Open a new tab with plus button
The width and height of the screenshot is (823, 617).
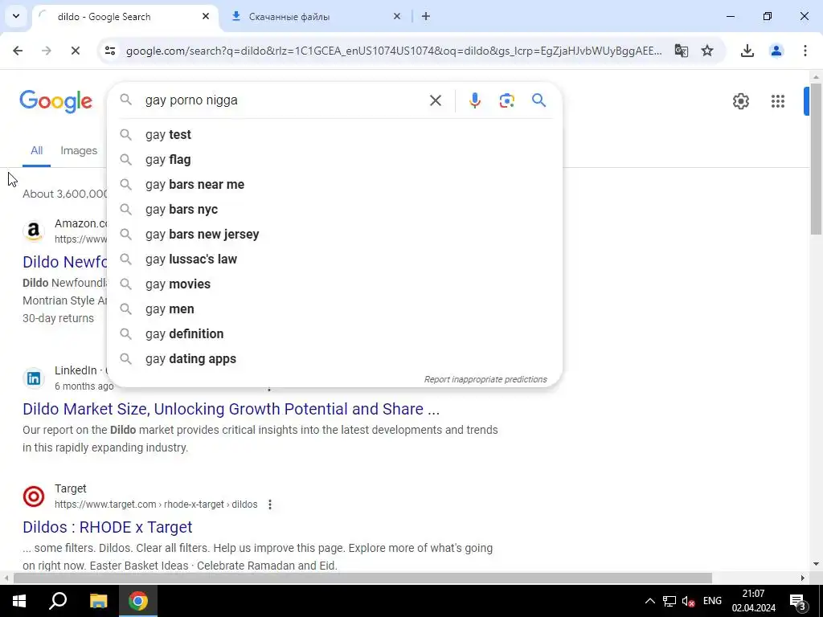coord(426,16)
